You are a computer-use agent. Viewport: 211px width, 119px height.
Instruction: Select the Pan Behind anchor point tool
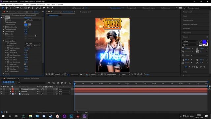pyautogui.click(x=21, y=8)
